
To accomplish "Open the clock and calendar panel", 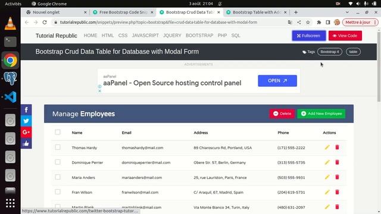I will (201, 4).
